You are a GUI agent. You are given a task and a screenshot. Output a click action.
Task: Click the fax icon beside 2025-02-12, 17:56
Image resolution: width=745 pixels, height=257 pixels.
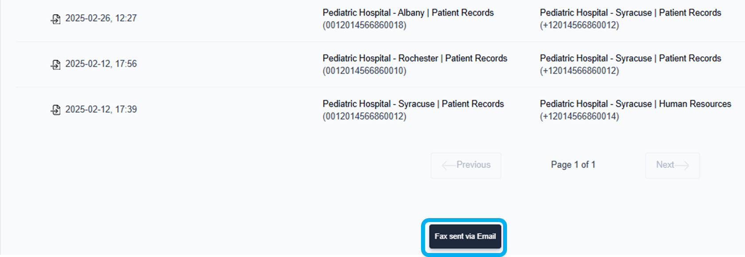55,65
